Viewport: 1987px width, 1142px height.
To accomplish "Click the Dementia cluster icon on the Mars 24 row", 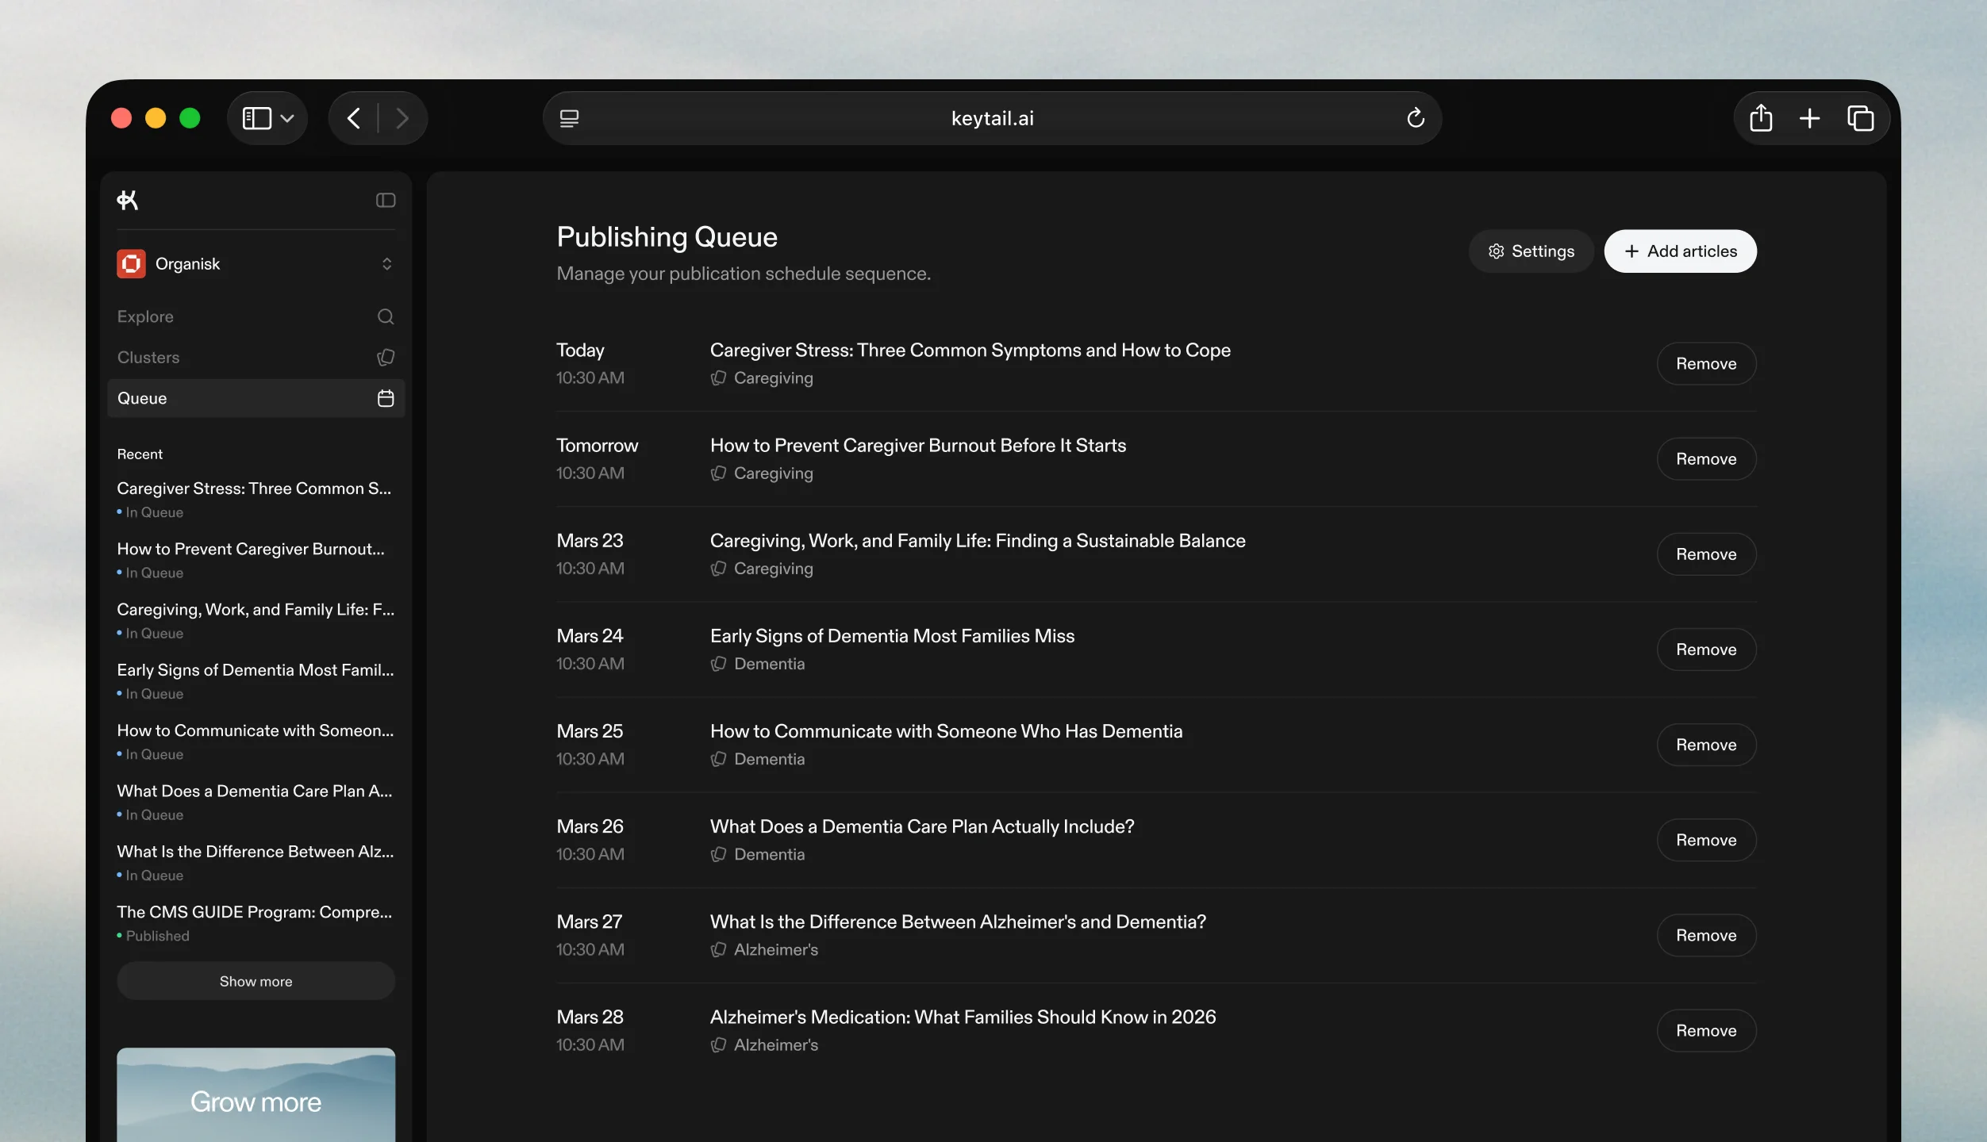I will point(718,664).
